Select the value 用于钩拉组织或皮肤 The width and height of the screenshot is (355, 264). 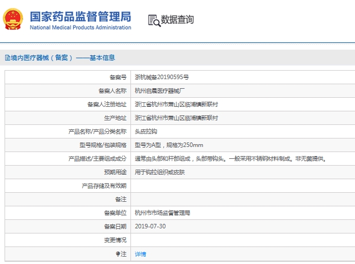tap(160, 172)
